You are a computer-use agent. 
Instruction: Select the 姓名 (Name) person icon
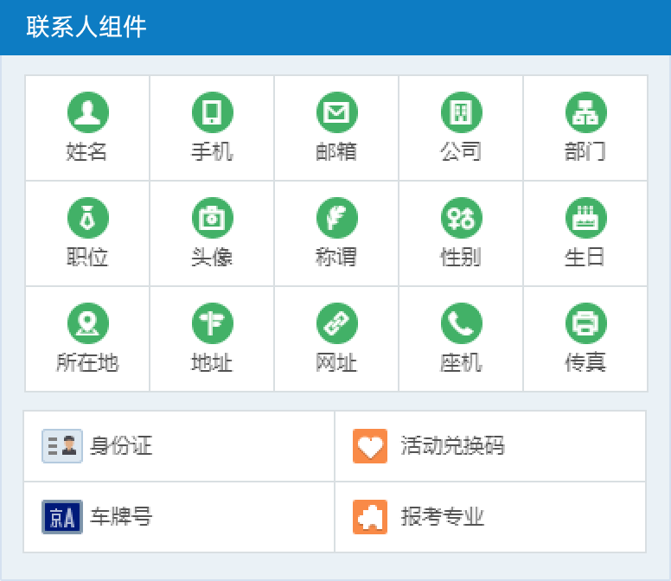coord(87,112)
